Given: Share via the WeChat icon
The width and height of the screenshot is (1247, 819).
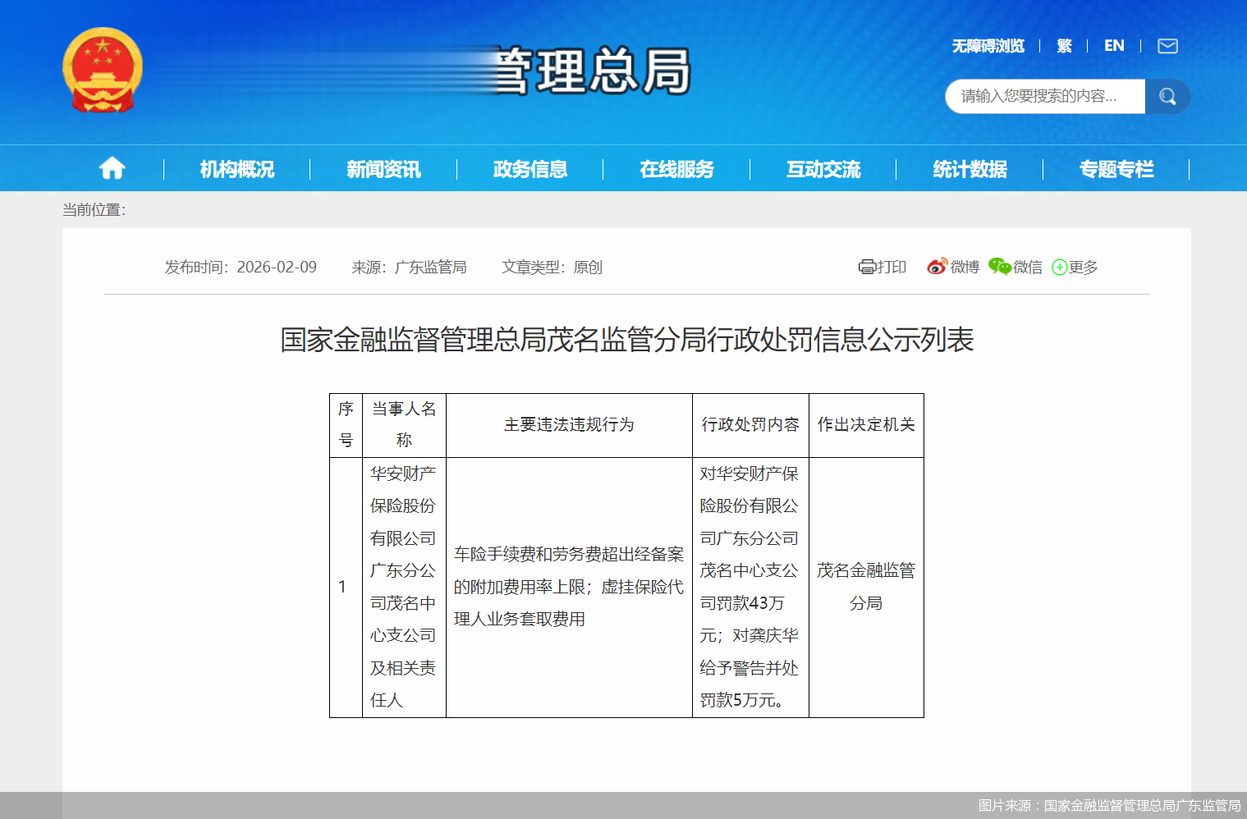Looking at the screenshot, I should tap(999, 267).
